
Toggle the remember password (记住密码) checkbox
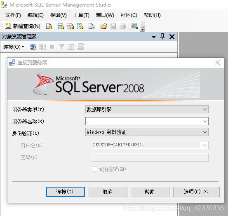[94, 169]
